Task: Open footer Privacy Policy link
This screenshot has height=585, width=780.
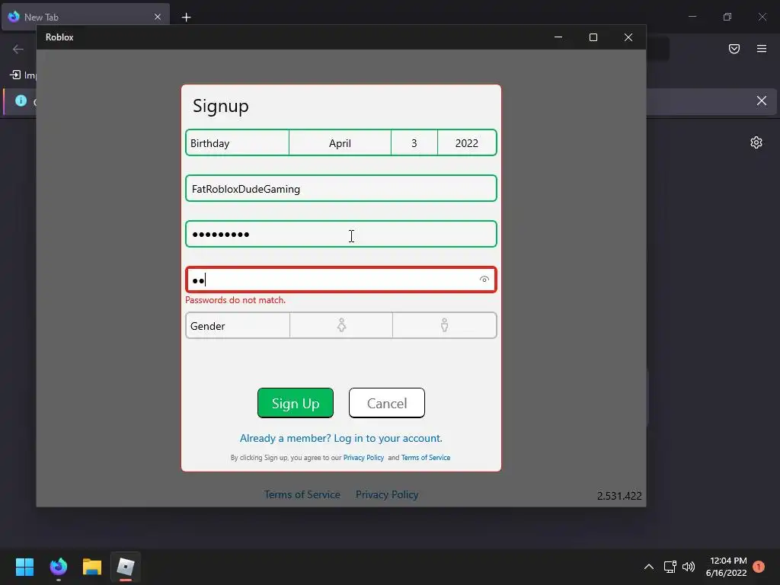Action: pos(386,494)
